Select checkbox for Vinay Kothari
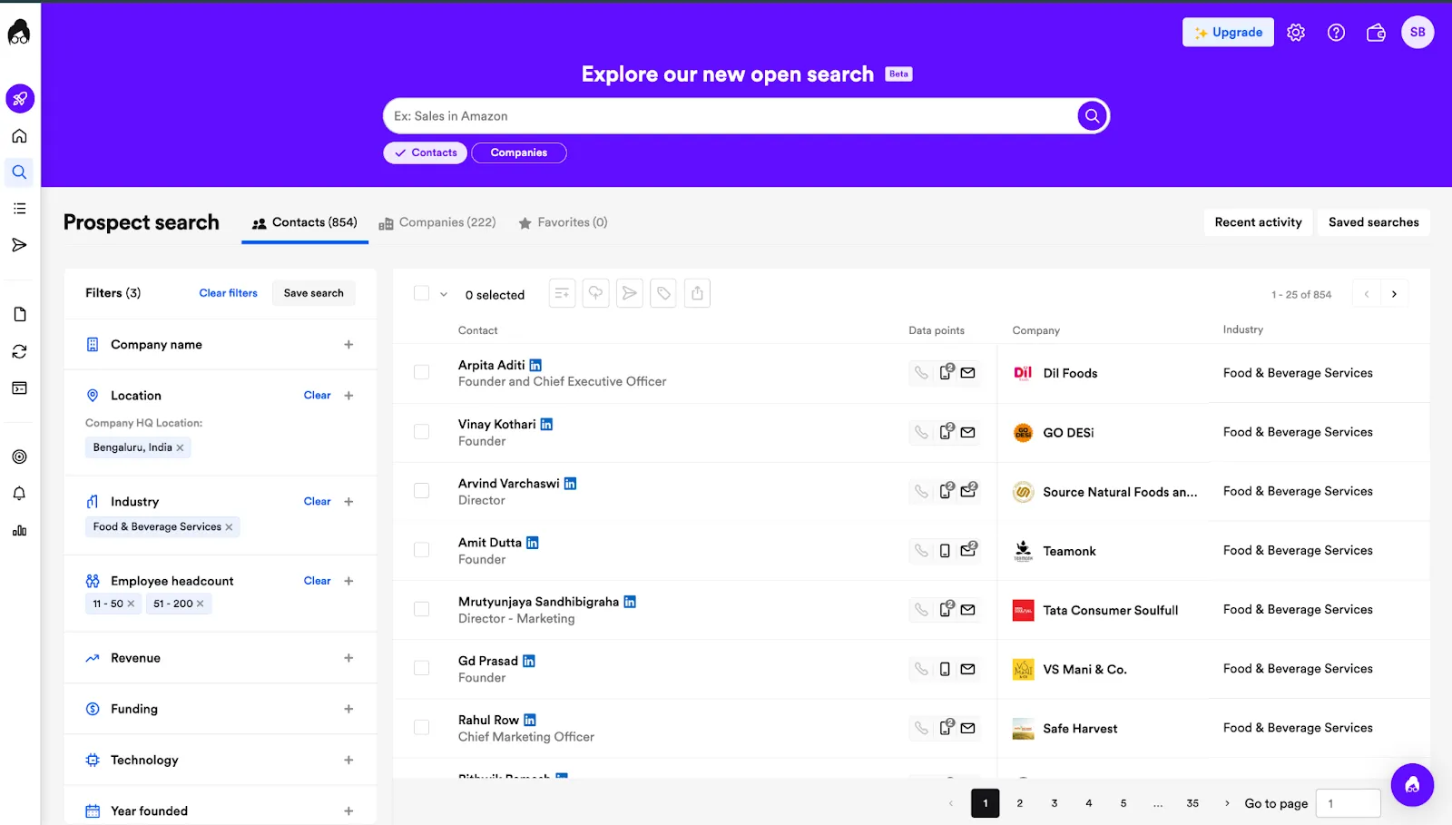The height and width of the screenshot is (825, 1452). pos(421,431)
